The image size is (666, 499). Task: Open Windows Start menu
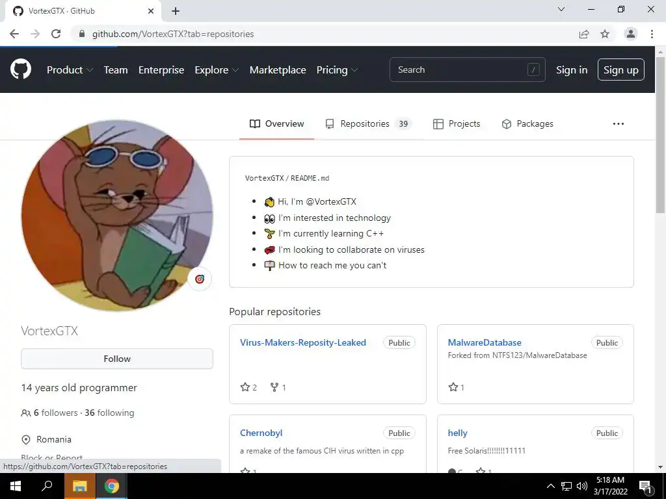(16, 486)
